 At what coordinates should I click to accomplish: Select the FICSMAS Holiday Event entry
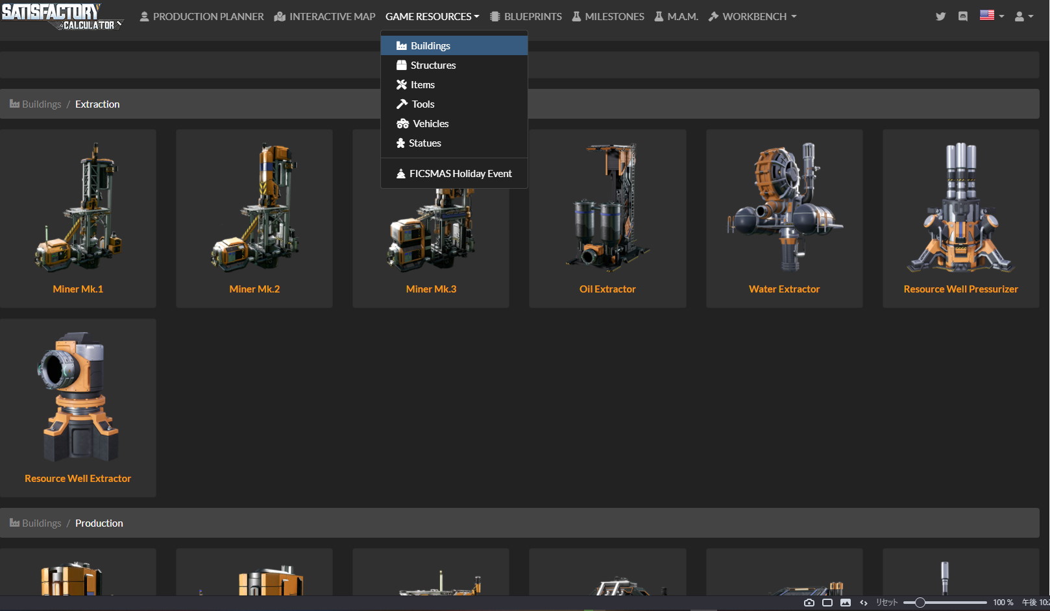click(x=454, y=173)
